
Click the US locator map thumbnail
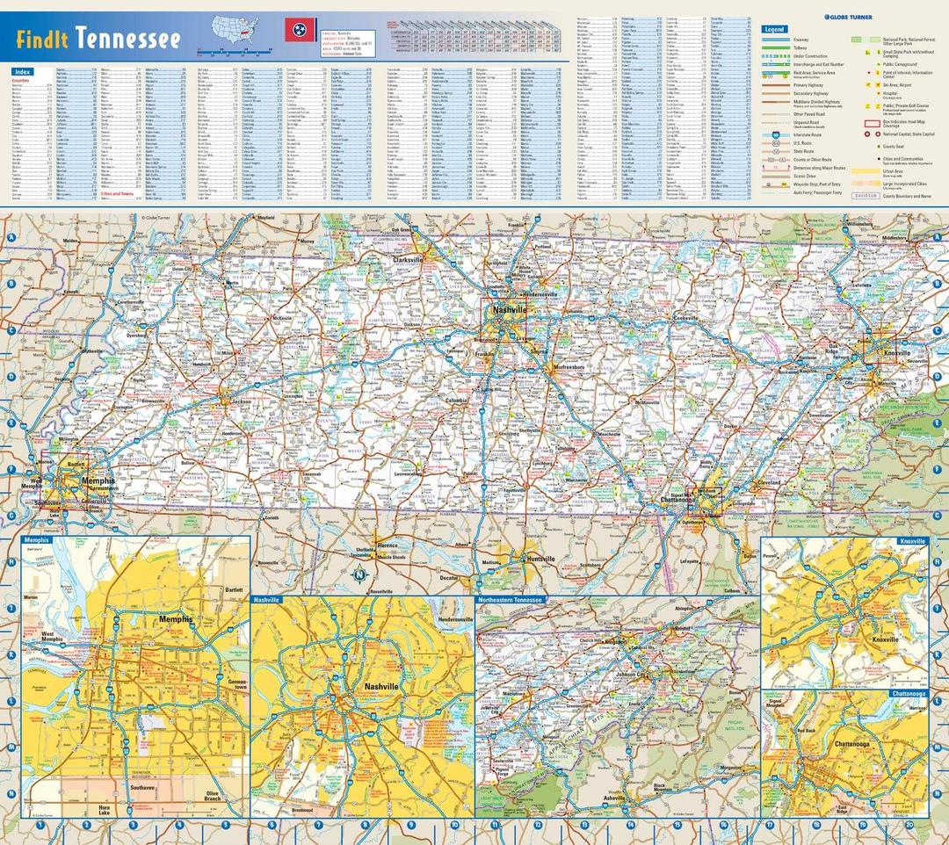[233, 35]
